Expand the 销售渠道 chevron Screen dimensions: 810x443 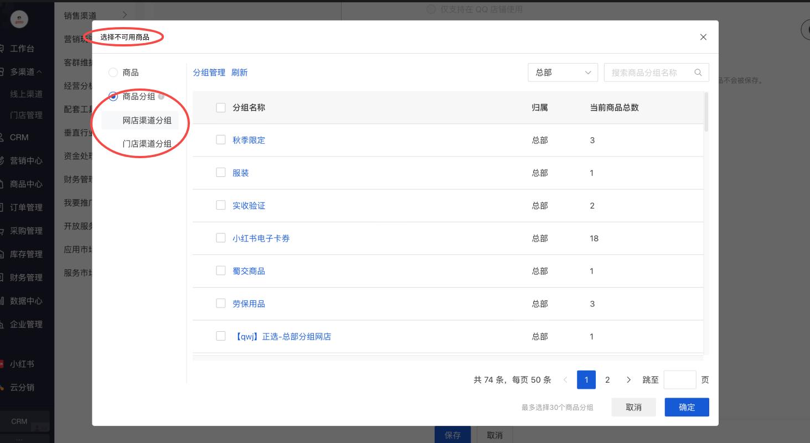[x=125, y=15]
